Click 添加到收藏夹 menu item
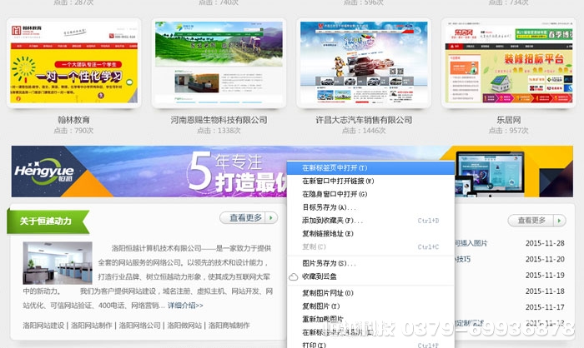 coord(332,221)
